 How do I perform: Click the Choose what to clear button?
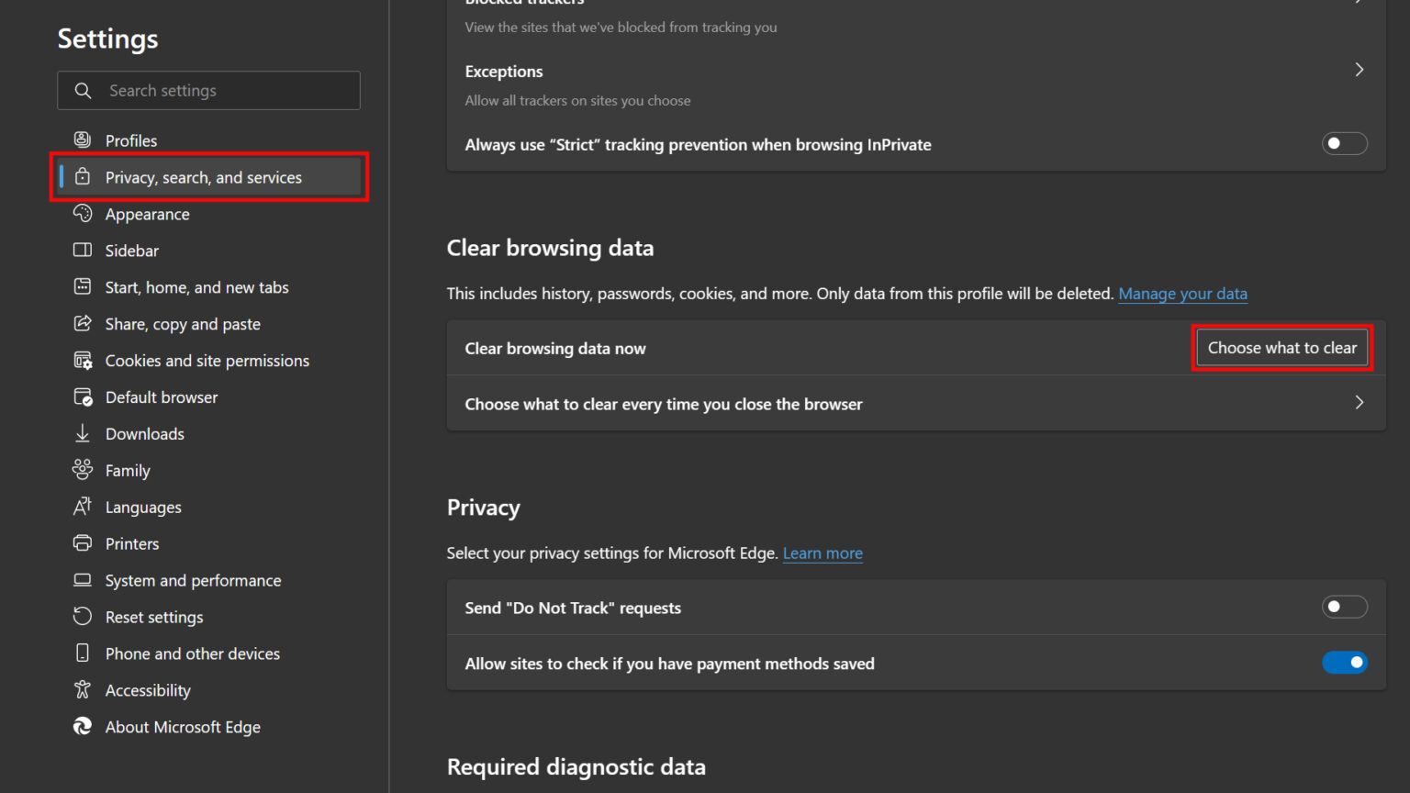(1281, 348)
